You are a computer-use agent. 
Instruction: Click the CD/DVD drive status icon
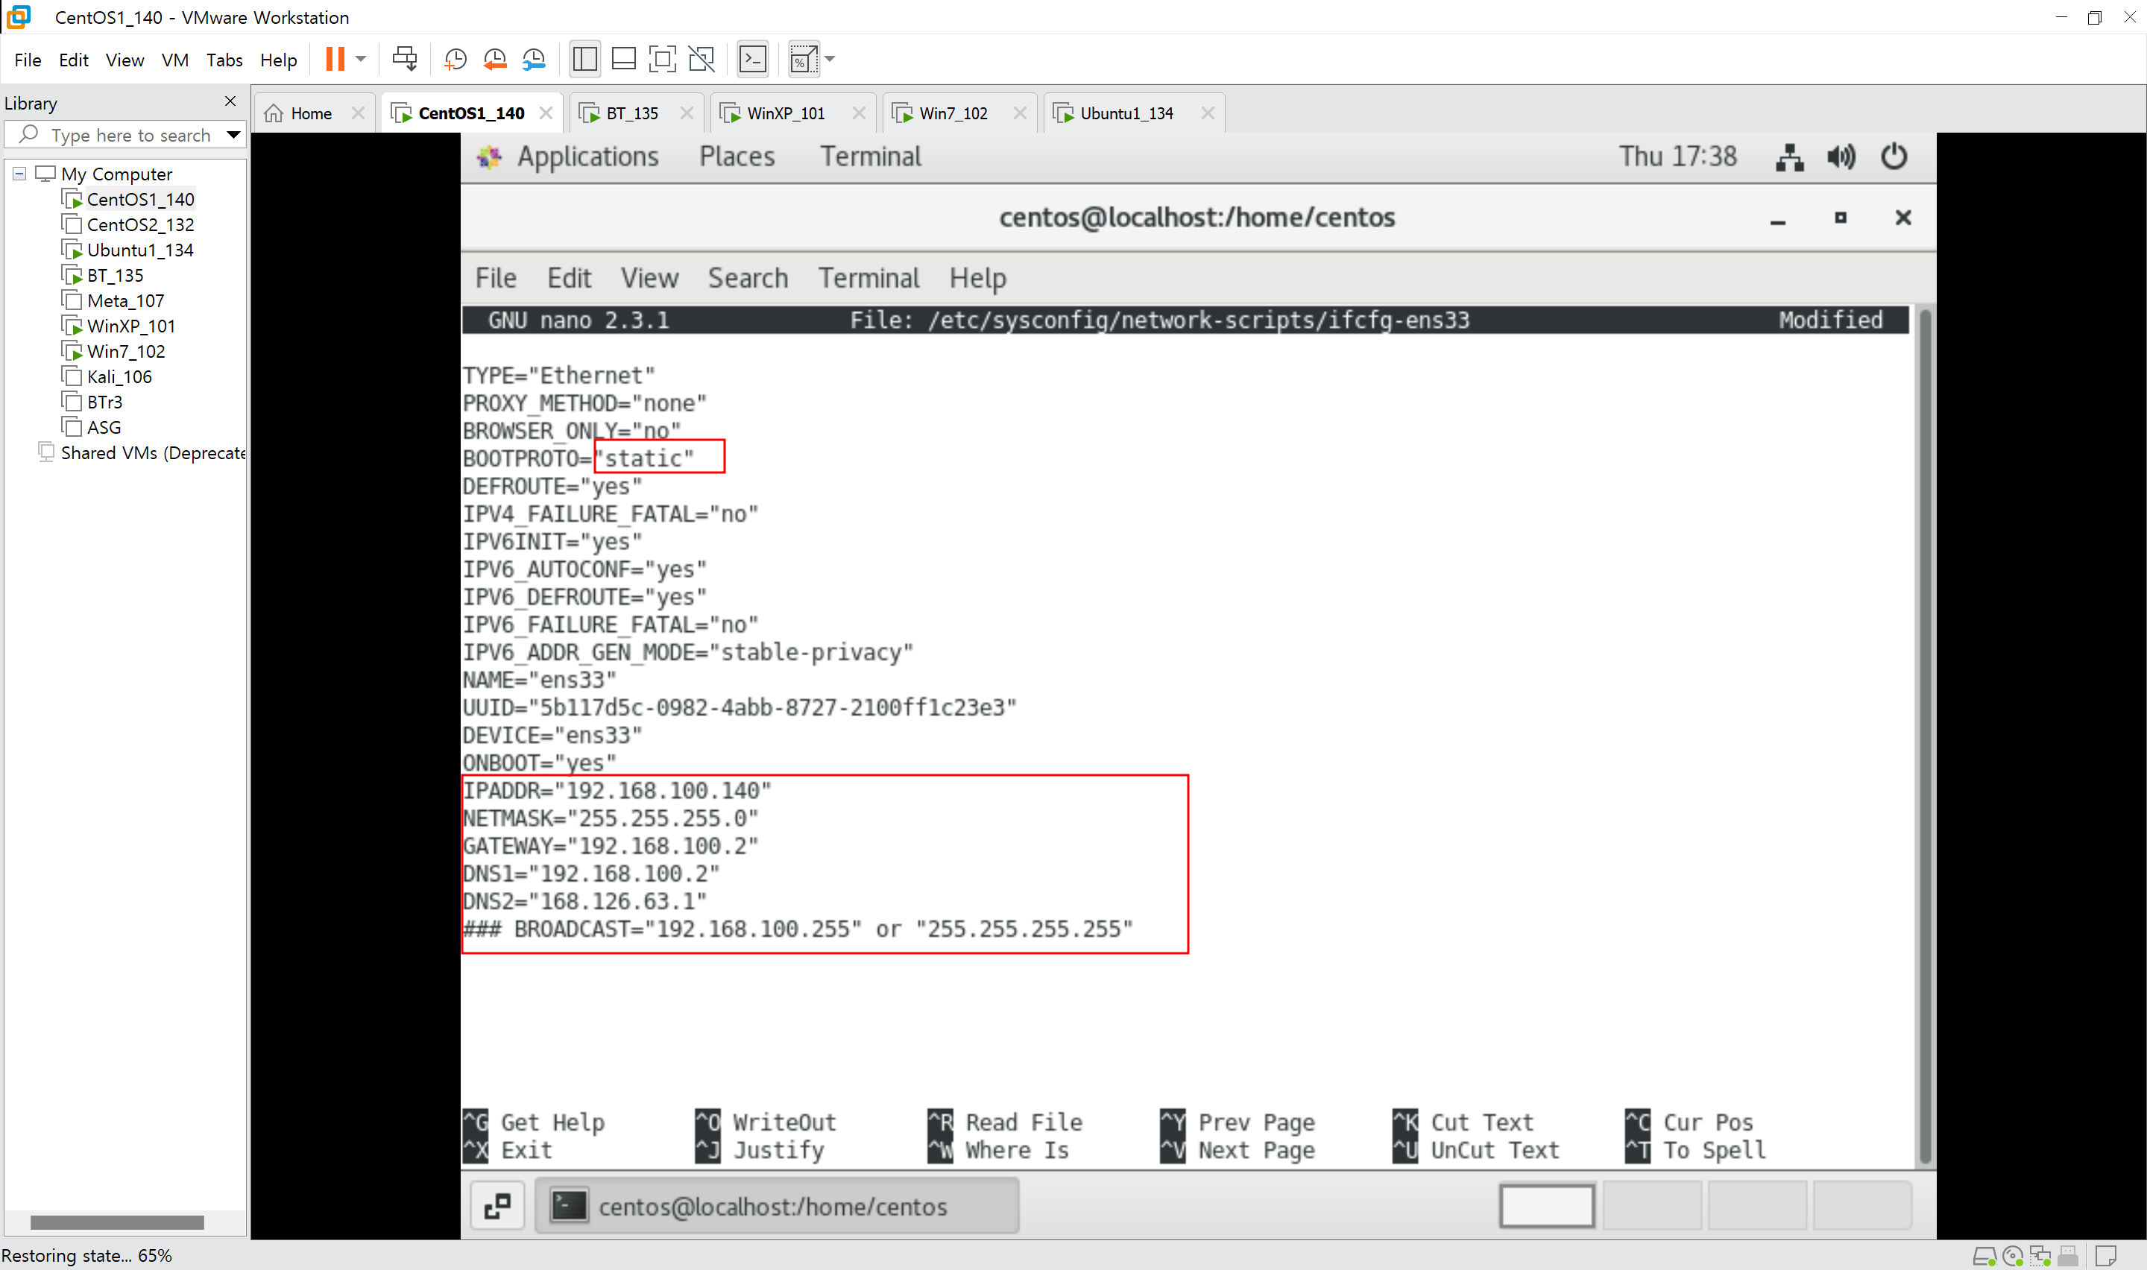click(x=2013, y=1257)
